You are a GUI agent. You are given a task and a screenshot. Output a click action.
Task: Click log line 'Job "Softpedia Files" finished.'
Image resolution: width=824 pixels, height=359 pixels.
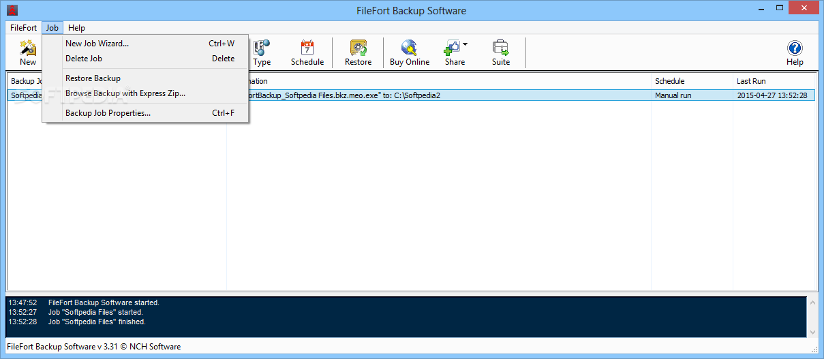click(x=97, y=322)
